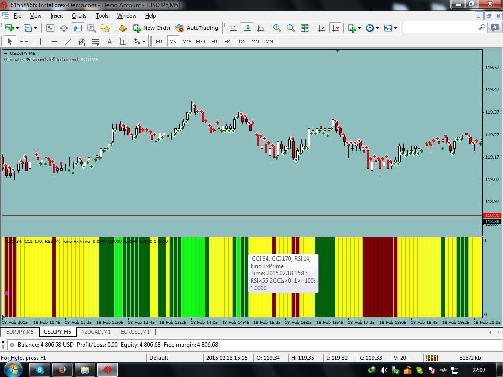Select the crosshair cursor tool
The image size is (503, 377).
coord(23,42)
